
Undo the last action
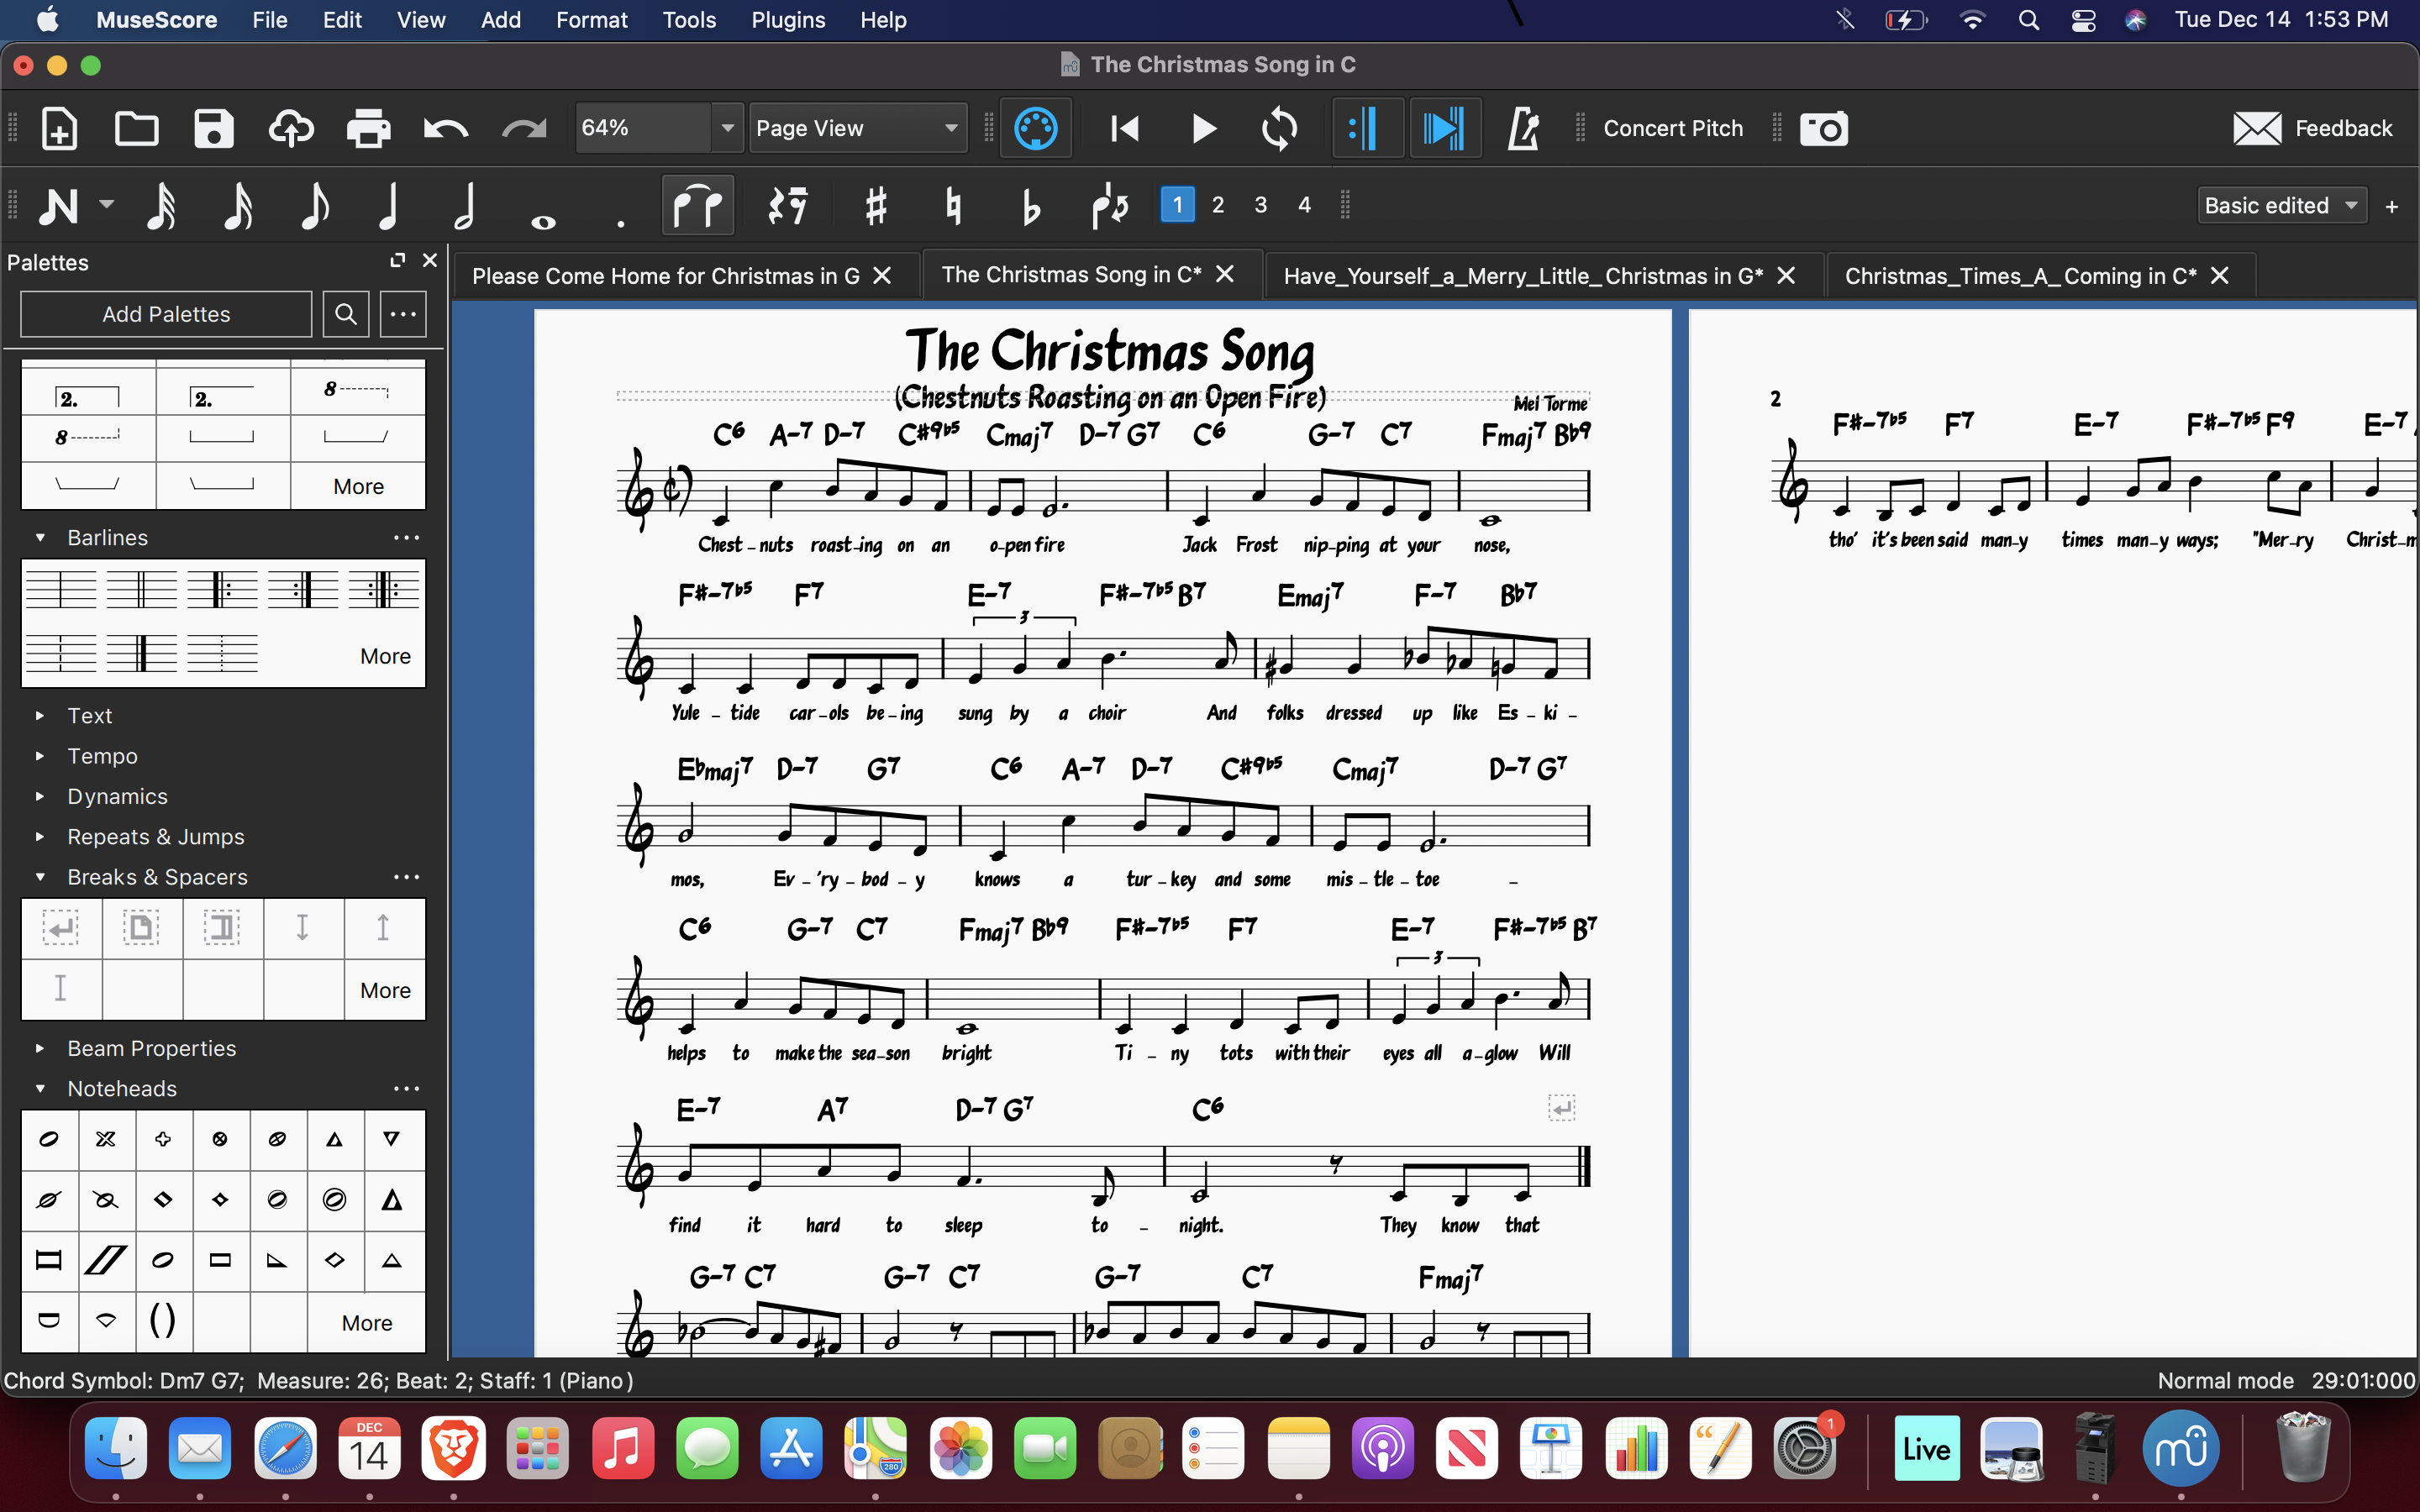446,129
